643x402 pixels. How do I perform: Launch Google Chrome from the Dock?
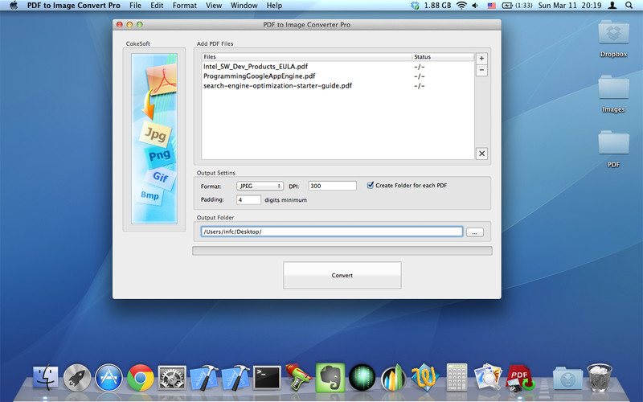(140, 377)
